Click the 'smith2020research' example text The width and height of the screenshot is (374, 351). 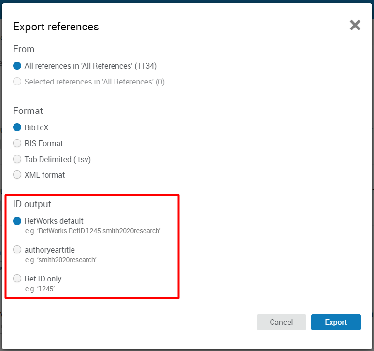(61, 260)
